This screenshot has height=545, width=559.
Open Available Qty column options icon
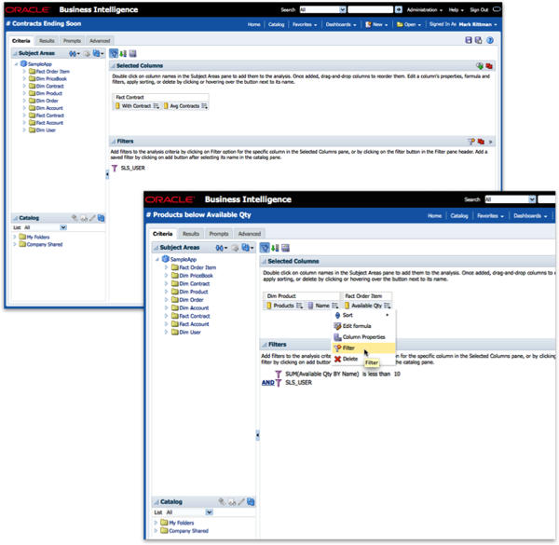(x=388, y=306)
